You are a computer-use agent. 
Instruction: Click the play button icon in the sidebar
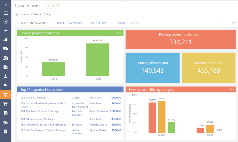(5, 22)
